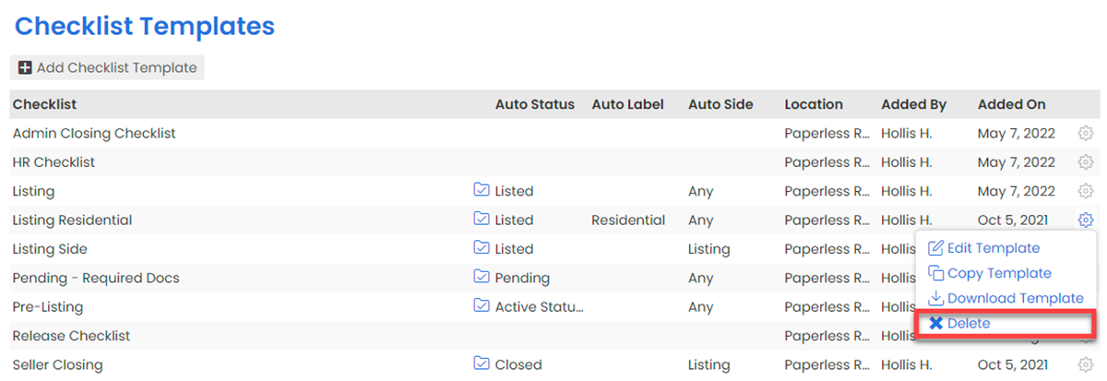Open the Pending - Required Docs checklist
Image resolution: width=1107 pixels, height=381 pixels.
point(96,278)
